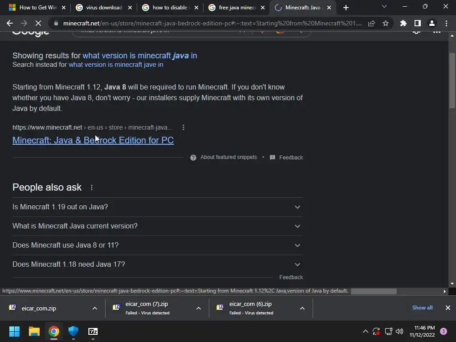The image size is (456, 342).
Task: Show hidden system tray icons
Action: (366, 331)
